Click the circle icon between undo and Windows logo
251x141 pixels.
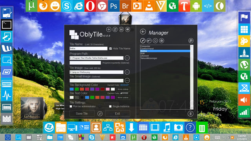[155, 41]
